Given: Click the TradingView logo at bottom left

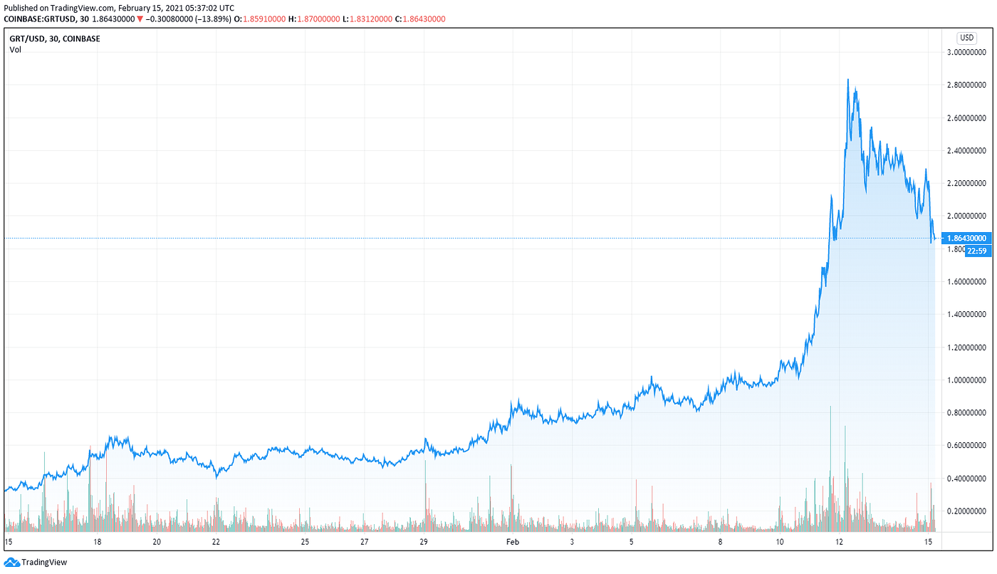Looking at the screenshot, I should 34,562.
